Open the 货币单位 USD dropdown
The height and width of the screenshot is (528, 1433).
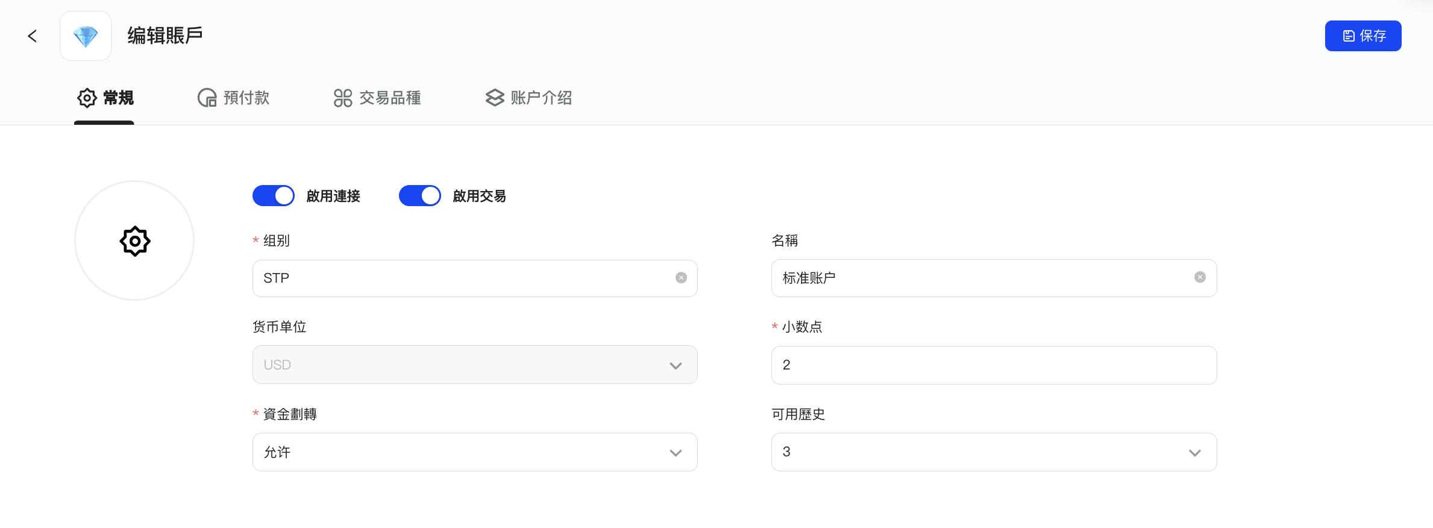(475, 365)
